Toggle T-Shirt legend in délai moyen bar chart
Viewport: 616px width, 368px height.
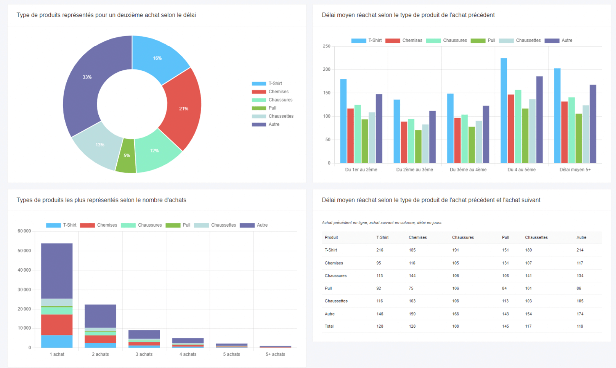(x=366, y=40)
